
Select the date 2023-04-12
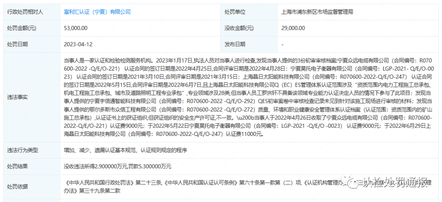78,44
